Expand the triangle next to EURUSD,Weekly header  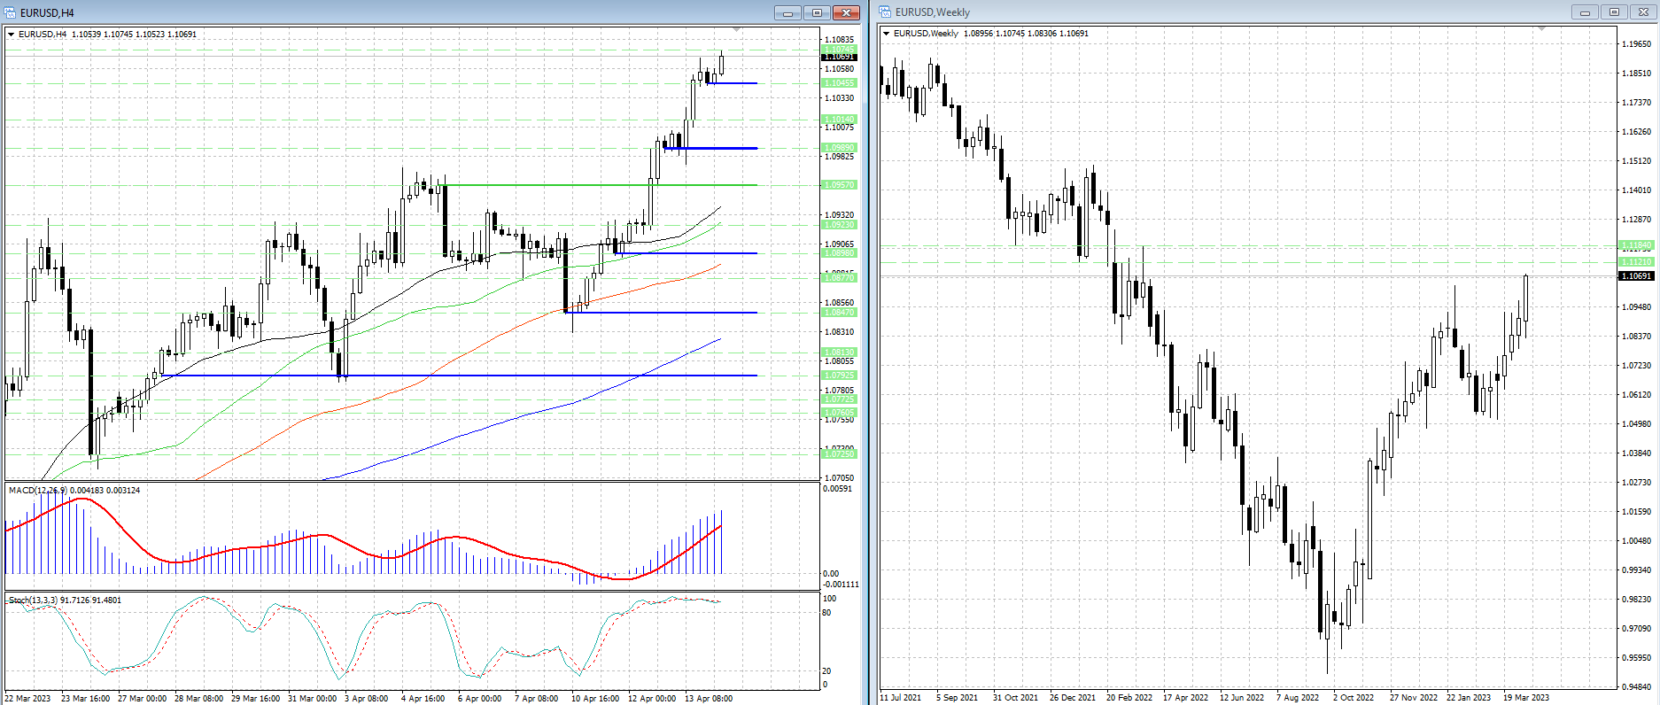[x=886, y=34]
